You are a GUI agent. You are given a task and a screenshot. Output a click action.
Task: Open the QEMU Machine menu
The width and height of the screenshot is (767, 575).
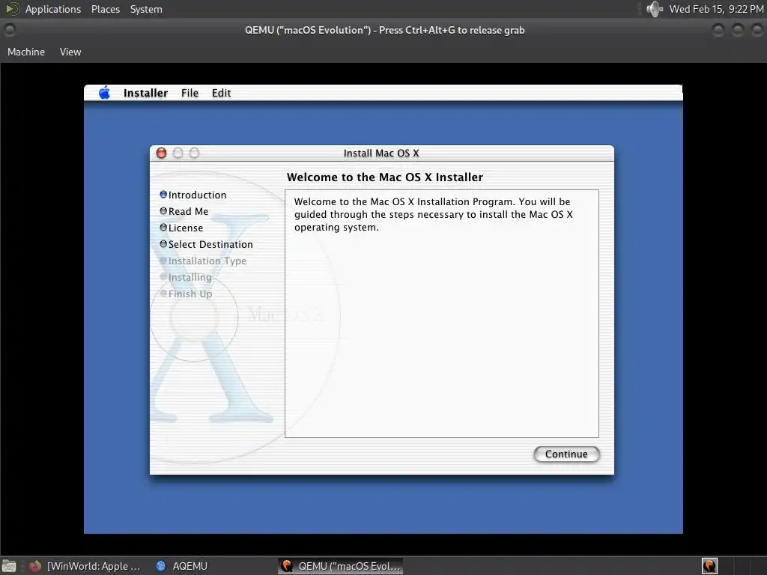tap(26, 52)
